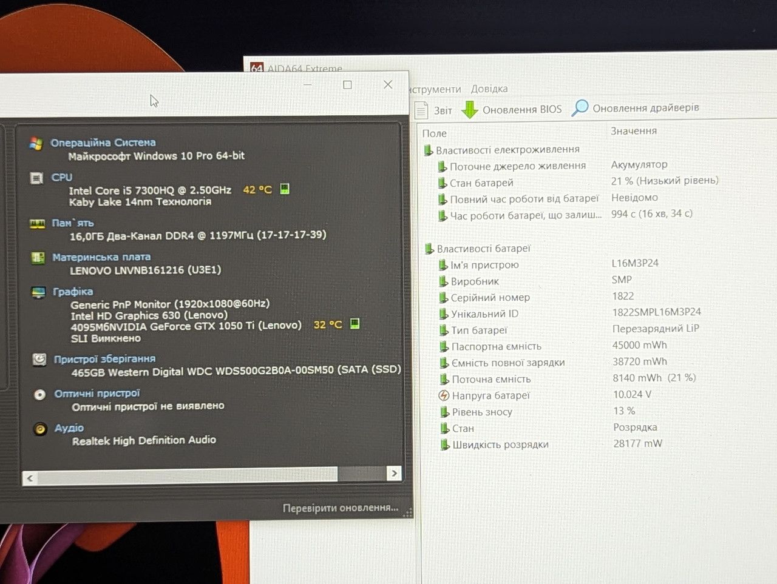Open the CPU section heading in Speccy
This screenshot has width=777, height=584.
[x=62, y=177]
